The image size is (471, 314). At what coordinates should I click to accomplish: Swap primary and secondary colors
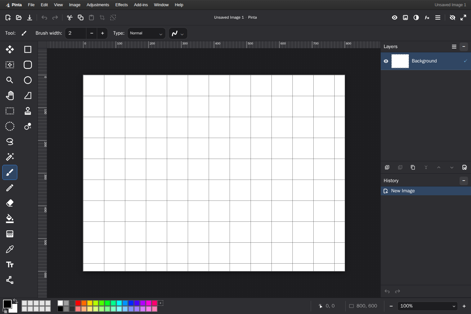(x=15, y=301)
